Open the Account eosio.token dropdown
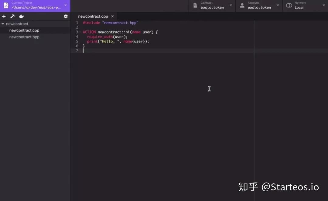 [278, 5]
